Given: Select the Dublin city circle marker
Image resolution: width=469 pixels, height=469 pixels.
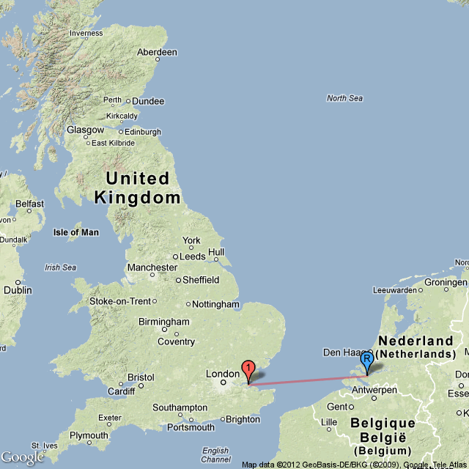Looking at the screenshot, I should tap(18, 282).
